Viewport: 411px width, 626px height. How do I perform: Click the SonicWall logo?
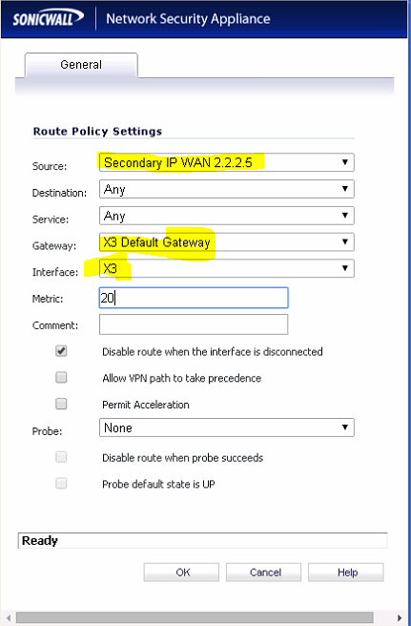49,18
